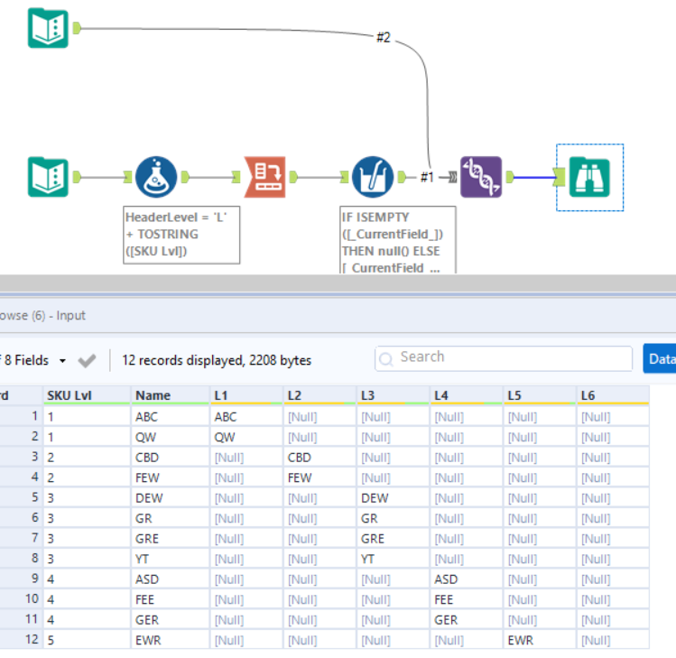The height and width of the screenshot is (658, 676).
Task: Click the Name column header
Action: point(153,395)
